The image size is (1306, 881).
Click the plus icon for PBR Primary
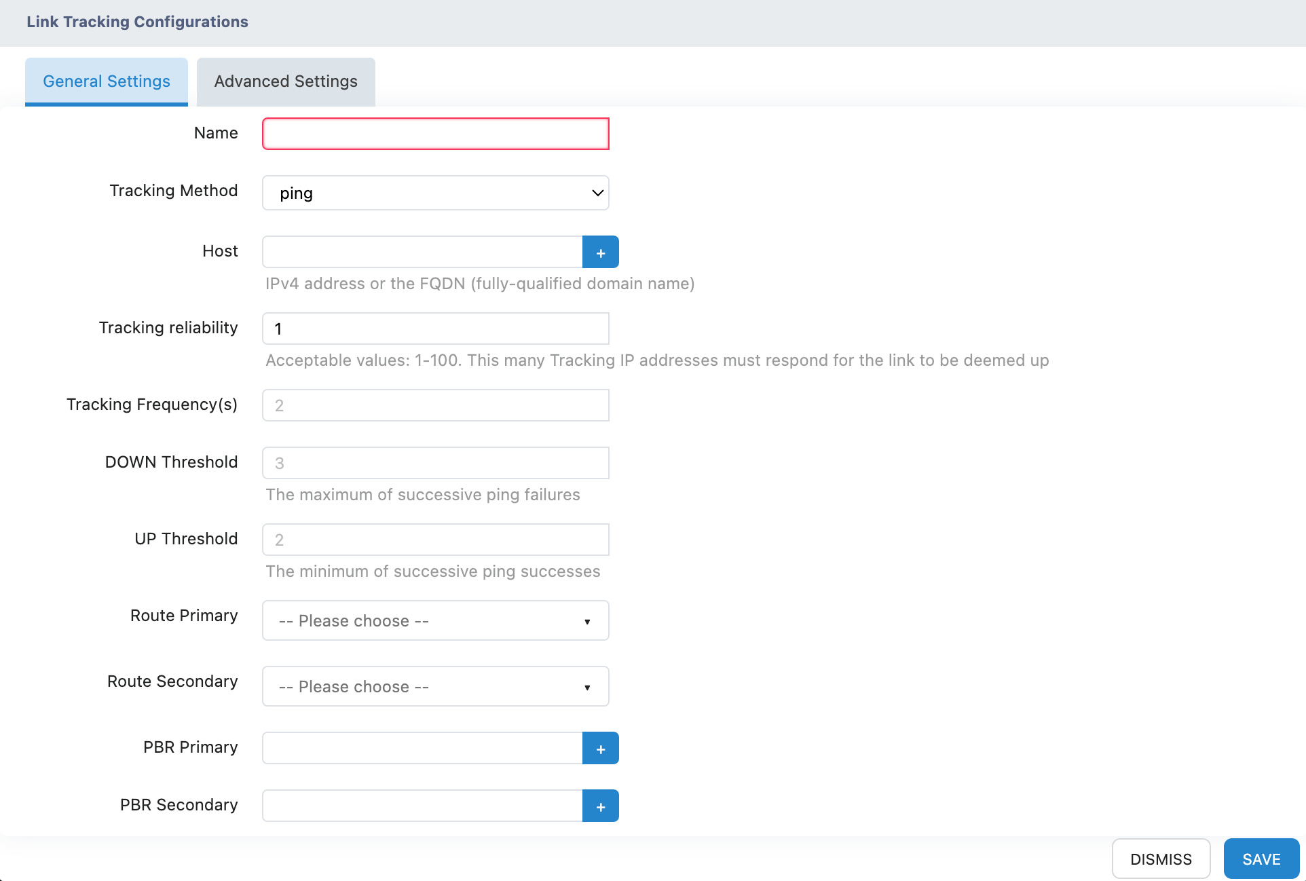600,749
